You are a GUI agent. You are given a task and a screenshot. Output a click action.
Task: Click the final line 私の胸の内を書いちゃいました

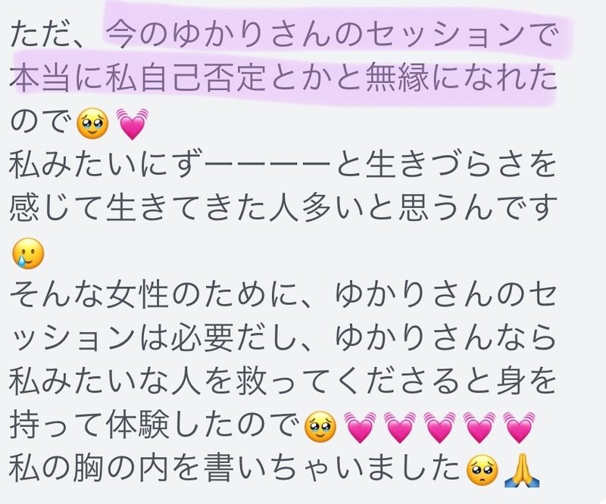coord(236,470)
